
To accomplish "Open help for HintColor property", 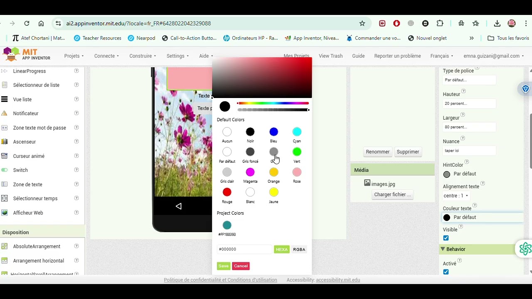I will tap(467, 162).
